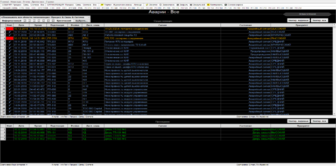Open the Справка menu
Viewport: 336px width, 166px height.
[x=50, y=2]
